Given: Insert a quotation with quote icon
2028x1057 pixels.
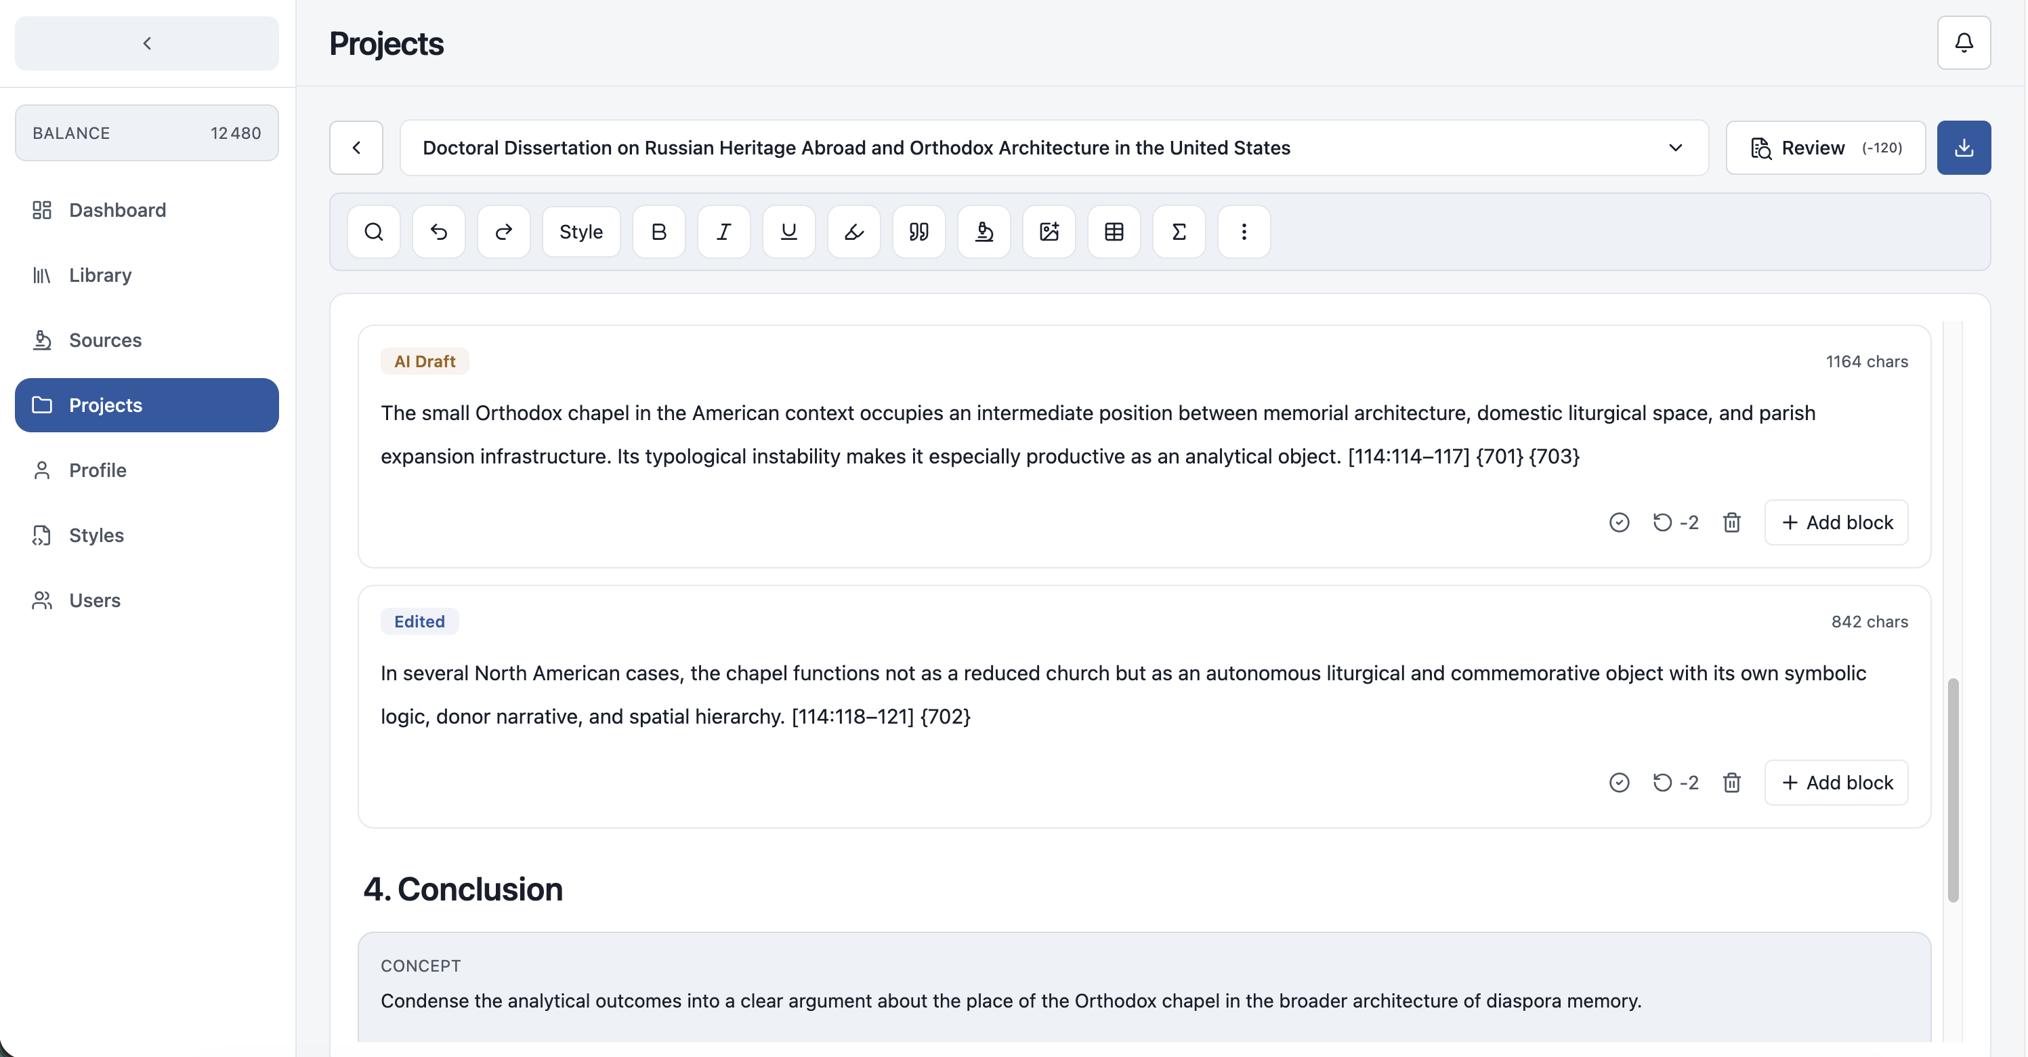Looking at the screenshot, I should (x=918, y=232).
